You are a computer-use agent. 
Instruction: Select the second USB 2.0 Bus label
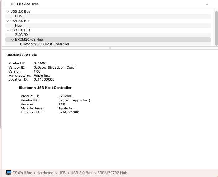point(20,21)
